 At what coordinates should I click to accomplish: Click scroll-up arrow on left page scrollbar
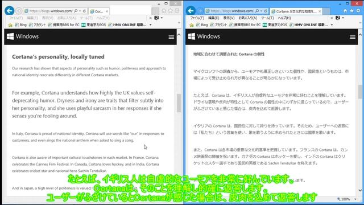[179, 35]
